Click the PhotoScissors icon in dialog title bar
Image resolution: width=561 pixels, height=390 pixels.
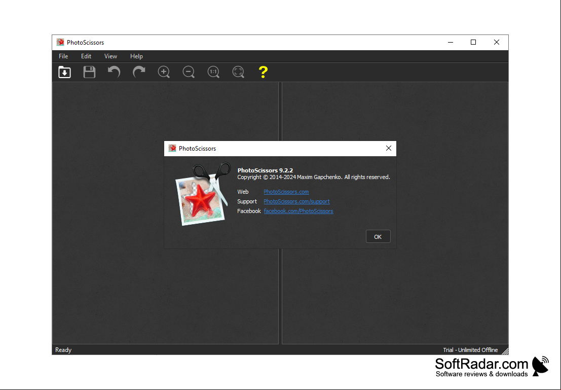tap(172, 148)
